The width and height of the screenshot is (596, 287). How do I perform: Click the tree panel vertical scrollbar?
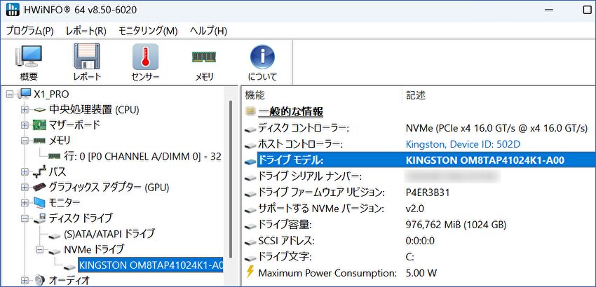pyautogui.click(x=231, y=178)
